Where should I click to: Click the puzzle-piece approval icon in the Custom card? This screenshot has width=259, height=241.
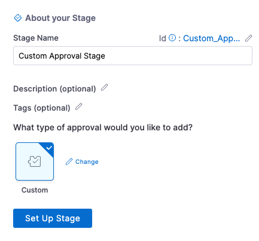click(35, 161)
